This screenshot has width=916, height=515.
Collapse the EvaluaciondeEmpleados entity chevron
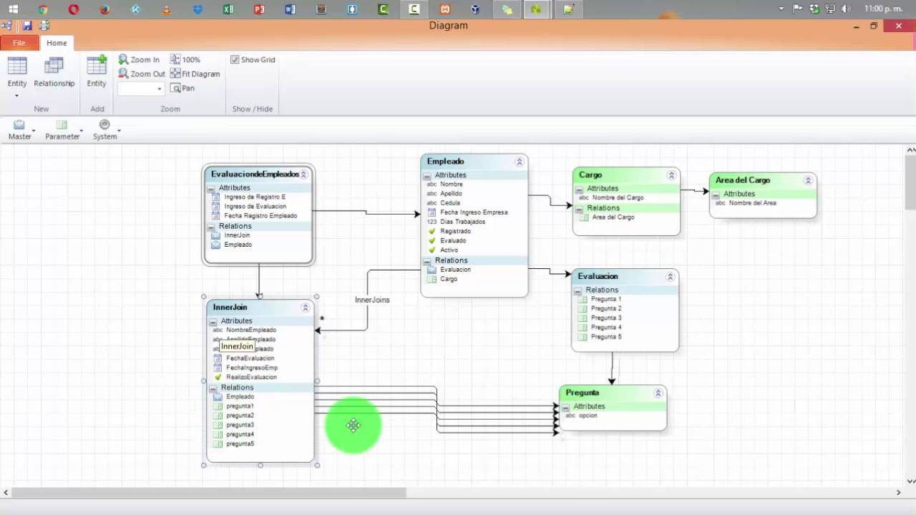coord(303,174)
